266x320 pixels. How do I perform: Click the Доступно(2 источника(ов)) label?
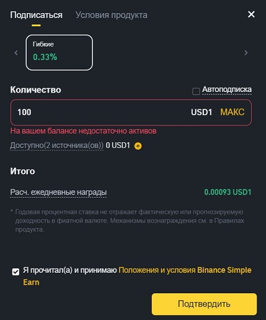click(56, 145)
